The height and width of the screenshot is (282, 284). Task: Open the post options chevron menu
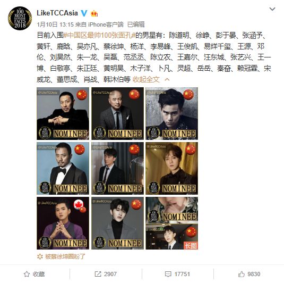pos(272,9)
